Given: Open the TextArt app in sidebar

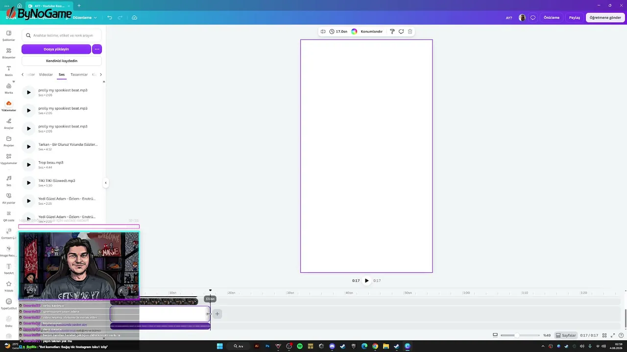Looking at the screenshot, I should [x=9, y=268].
